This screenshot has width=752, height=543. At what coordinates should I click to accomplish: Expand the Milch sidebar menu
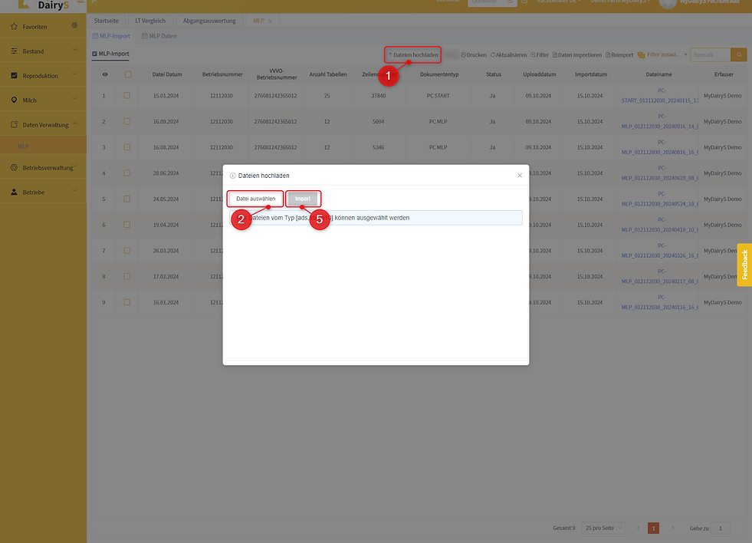click(43, 100)
